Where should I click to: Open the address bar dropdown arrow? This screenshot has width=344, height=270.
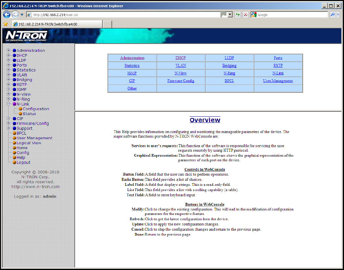click(x=230, y=15)
